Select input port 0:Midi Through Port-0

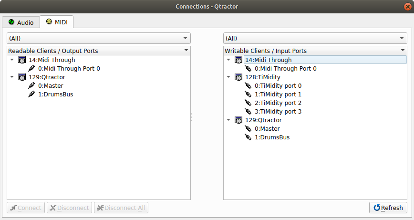tap(285, 68)
